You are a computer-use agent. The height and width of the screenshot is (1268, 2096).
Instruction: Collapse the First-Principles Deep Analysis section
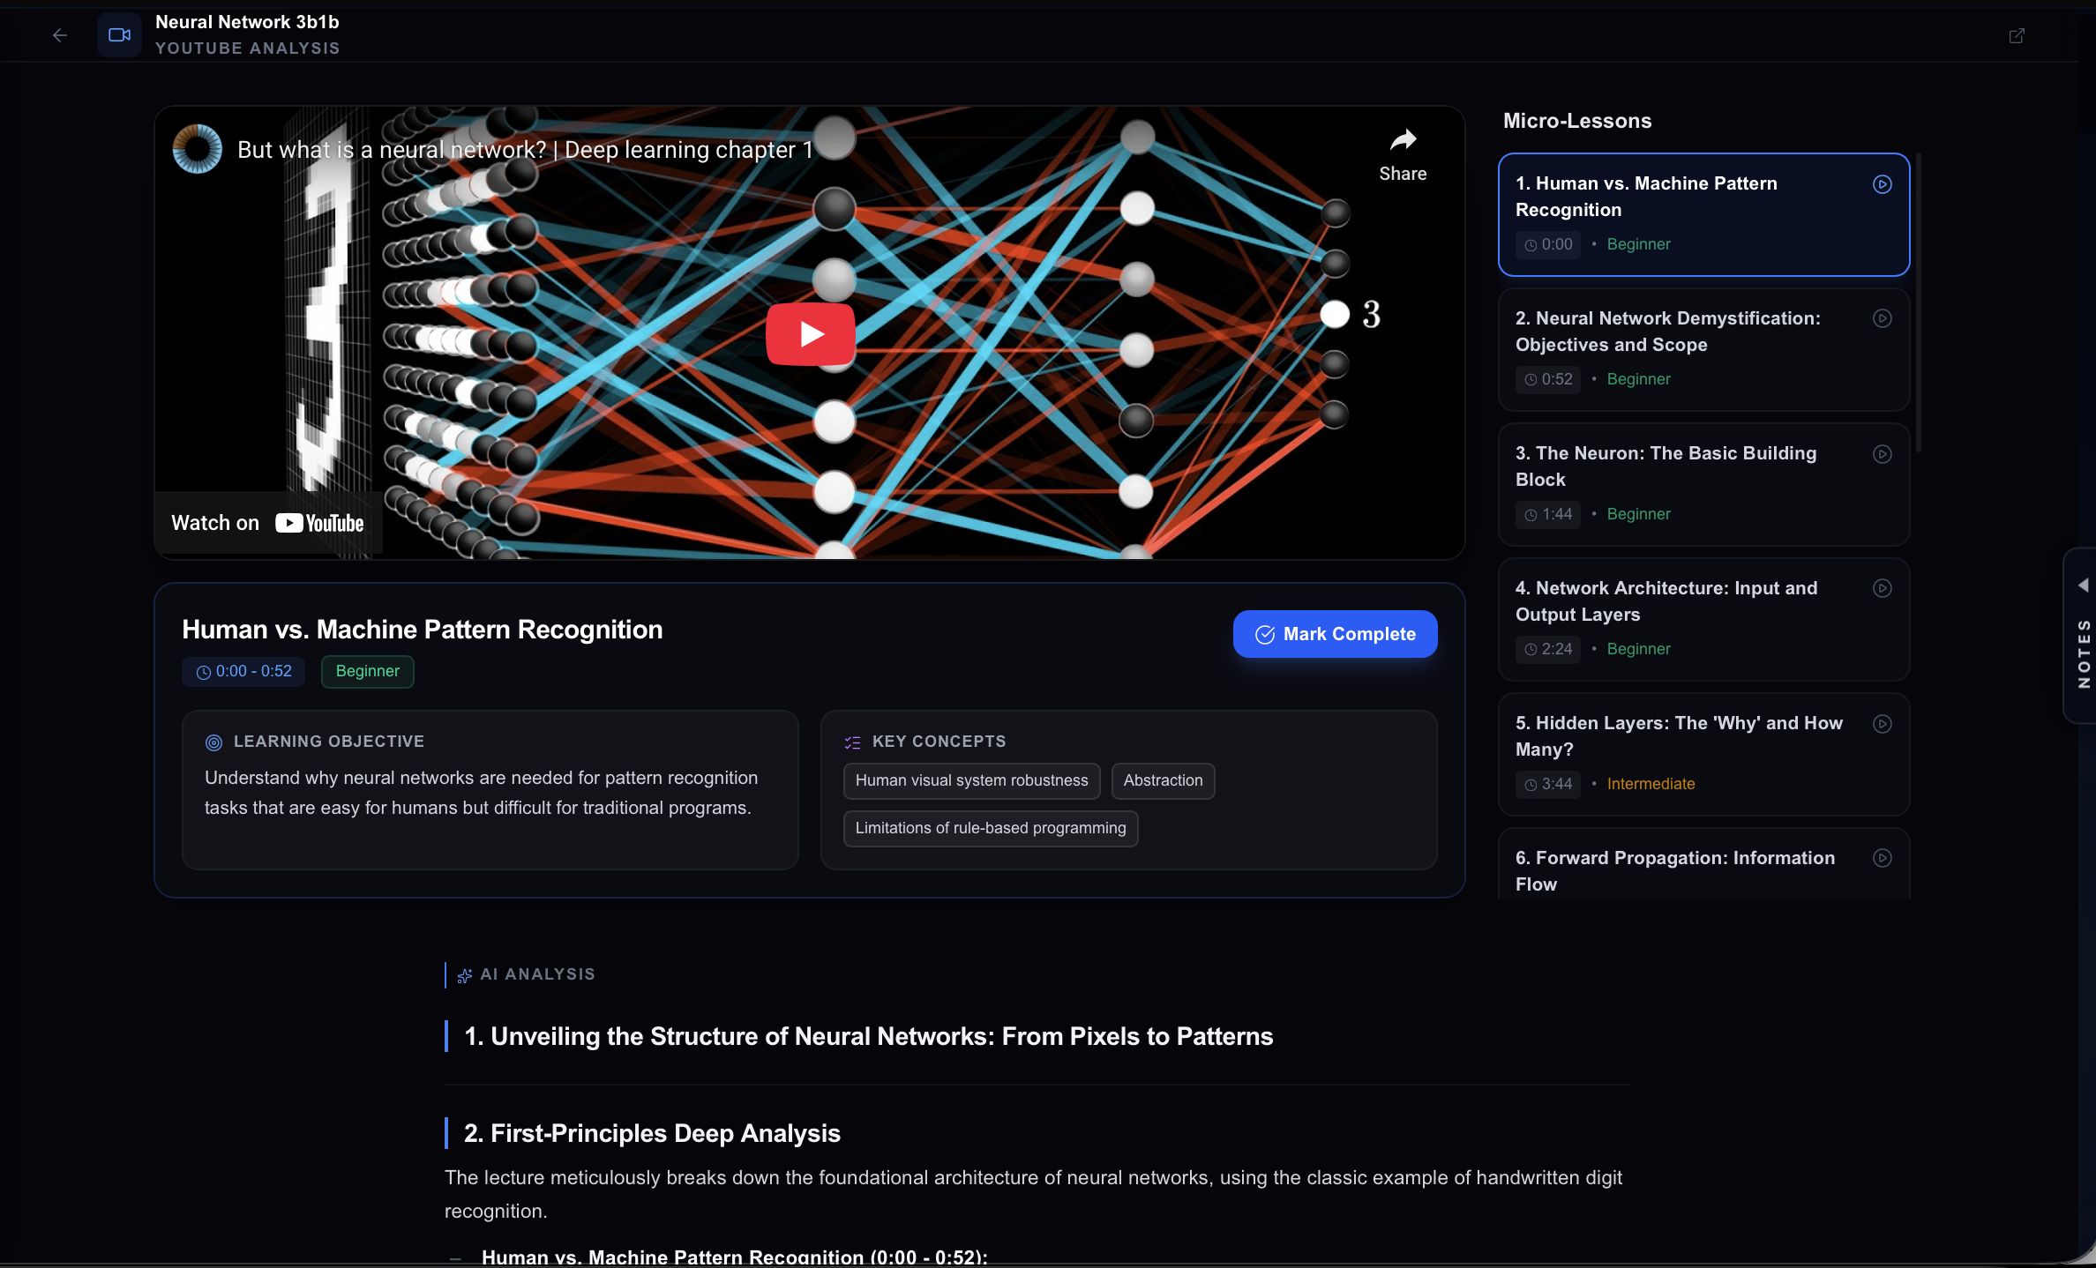point(652,1133)
